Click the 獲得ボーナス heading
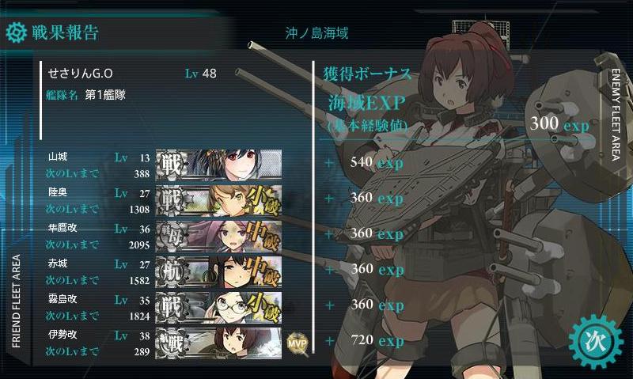The height and width of the screenshot is (379, 633). 367,74
